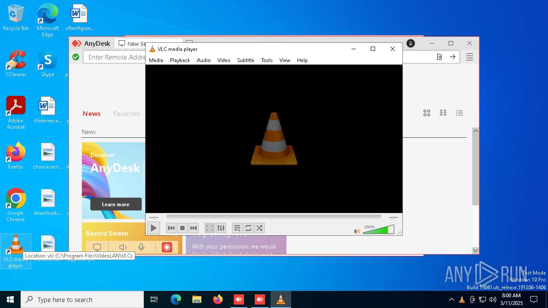Viewport: 548px width, 308px height.
Task: Click AnyDesk green connection status icon
Action: [x=76, y=57]
